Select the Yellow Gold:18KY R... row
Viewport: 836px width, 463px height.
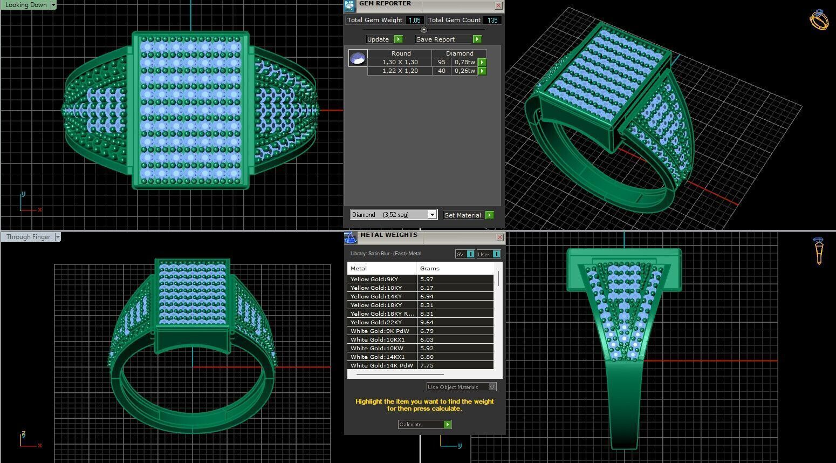pyautogui.click(x=420, y=314)
